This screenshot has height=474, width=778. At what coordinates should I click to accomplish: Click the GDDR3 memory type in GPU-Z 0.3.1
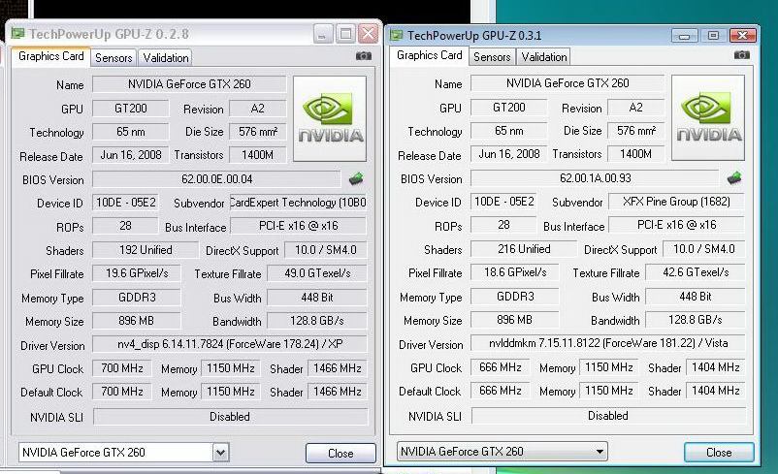(x=514, y=297)
